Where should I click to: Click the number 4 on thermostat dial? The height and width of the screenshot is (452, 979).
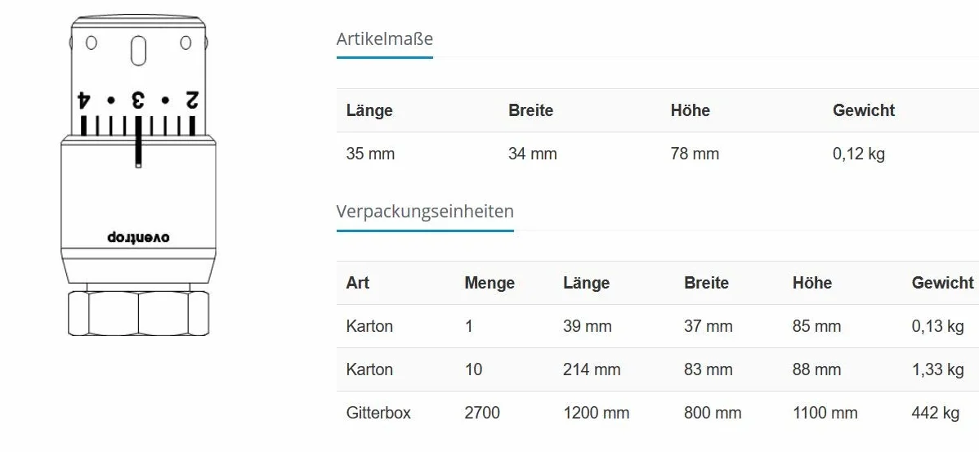84,100
